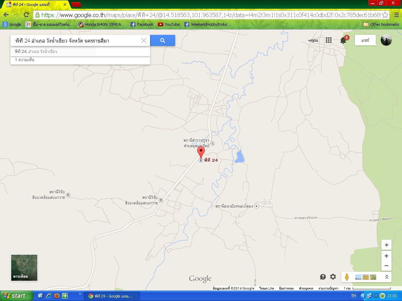Open the Chrome menu hamburger button

[396, 15]
